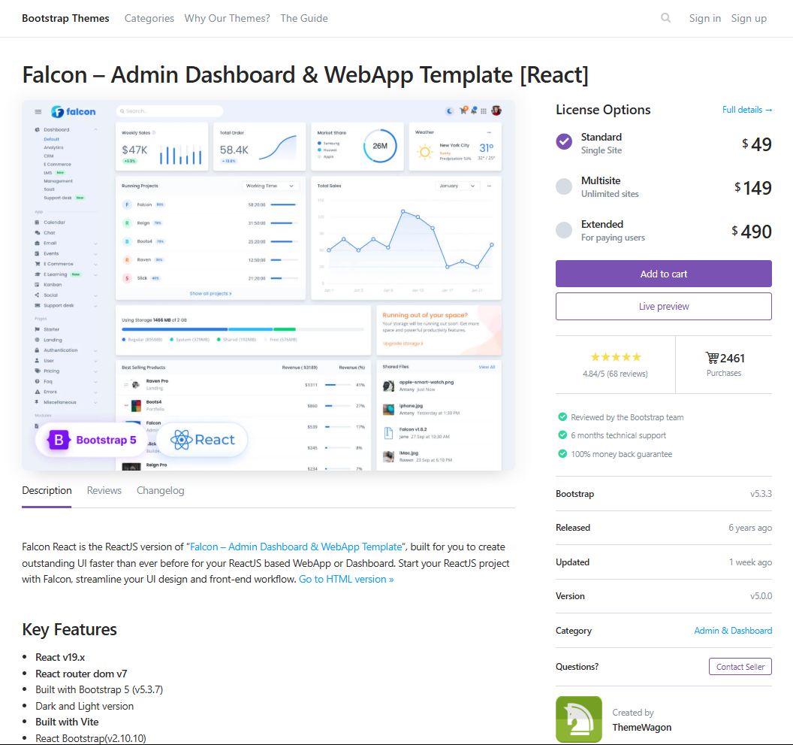
Task: Select the Multisite Unlimited sites license
Action: tap(564, 186)
